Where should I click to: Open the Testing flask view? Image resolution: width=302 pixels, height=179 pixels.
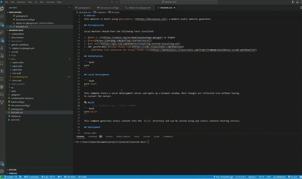point(2,48)
